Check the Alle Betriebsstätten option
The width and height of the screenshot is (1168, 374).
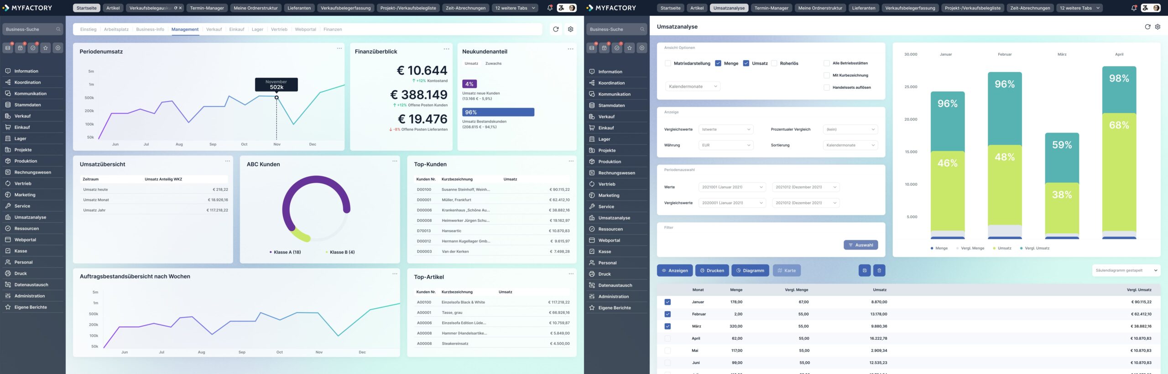826,63
